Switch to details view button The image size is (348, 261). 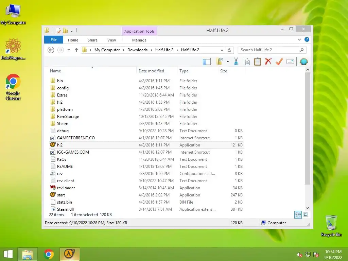pos(298,215)
